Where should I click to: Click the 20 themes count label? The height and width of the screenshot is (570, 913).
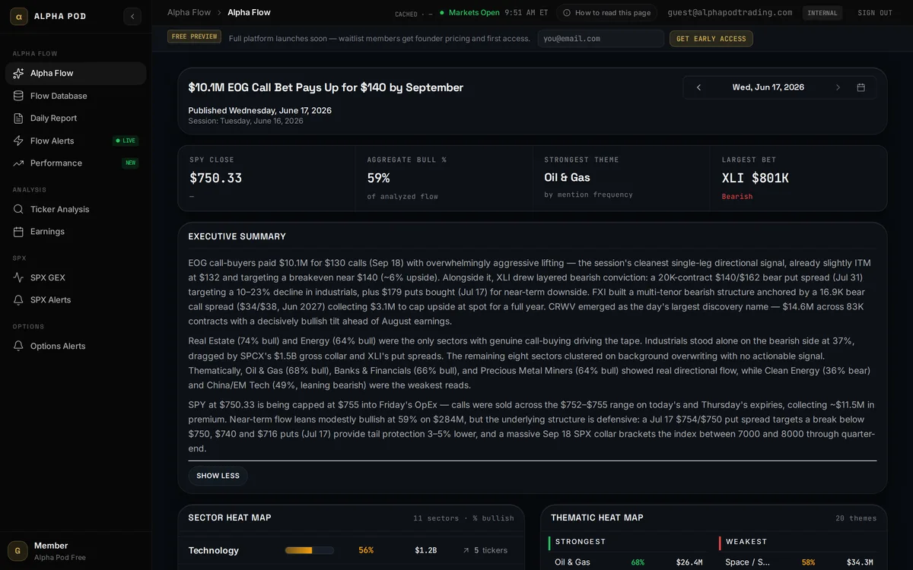tap(856, 518)
